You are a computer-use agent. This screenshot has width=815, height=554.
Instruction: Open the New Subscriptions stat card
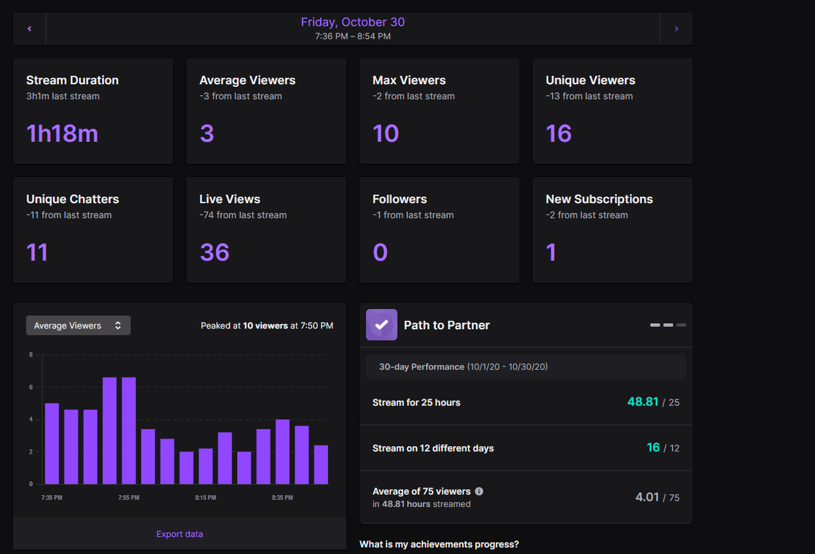pyautogui.click(x=613, y=230)
